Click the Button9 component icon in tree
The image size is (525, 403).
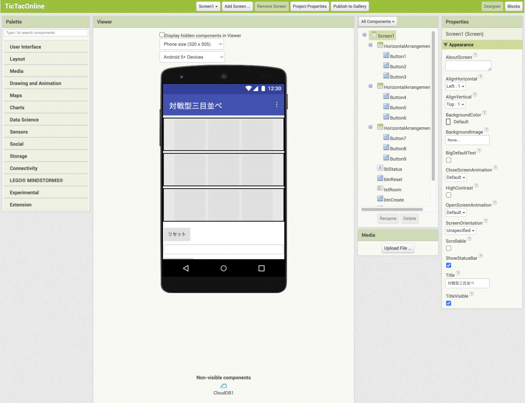pos(386,158)
